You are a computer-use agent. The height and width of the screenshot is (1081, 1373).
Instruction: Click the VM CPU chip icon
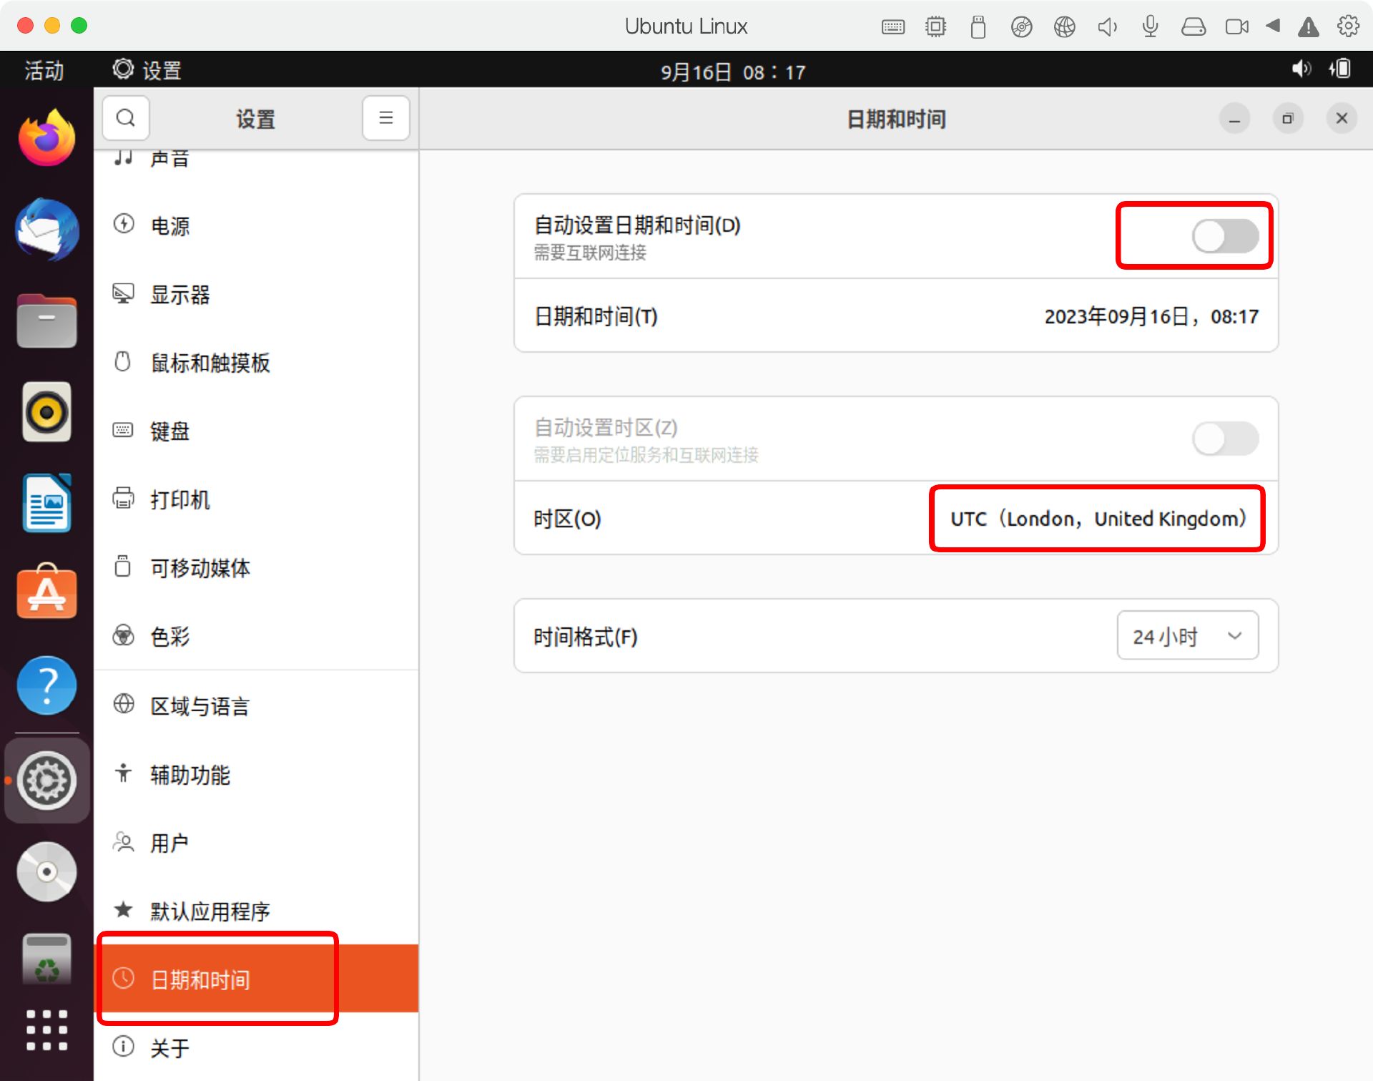[935, 27]
